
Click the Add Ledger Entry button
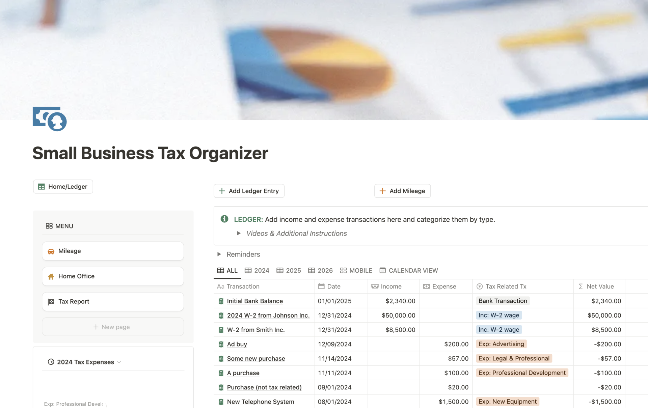tap(249, 191)
